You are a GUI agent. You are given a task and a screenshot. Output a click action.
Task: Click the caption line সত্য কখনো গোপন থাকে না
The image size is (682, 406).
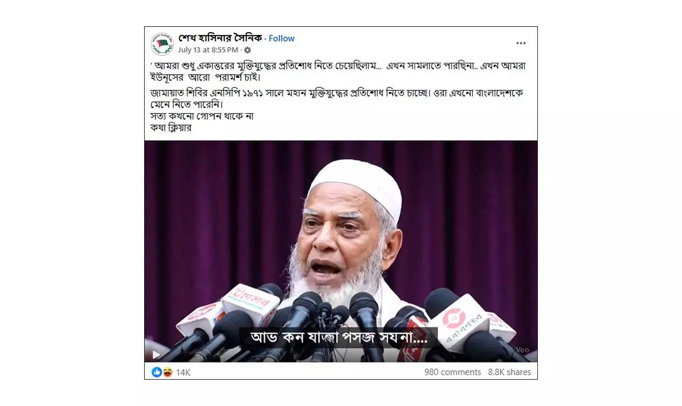pyautogui.click(x=202, y=116)
